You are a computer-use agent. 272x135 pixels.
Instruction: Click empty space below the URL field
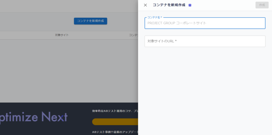205,82
